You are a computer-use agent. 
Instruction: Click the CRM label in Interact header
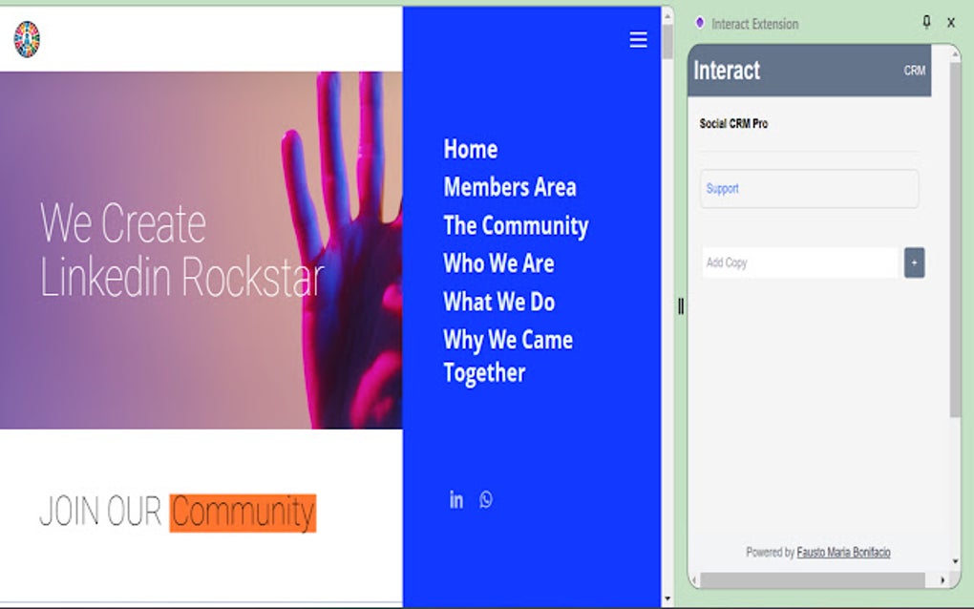(915, 71)
